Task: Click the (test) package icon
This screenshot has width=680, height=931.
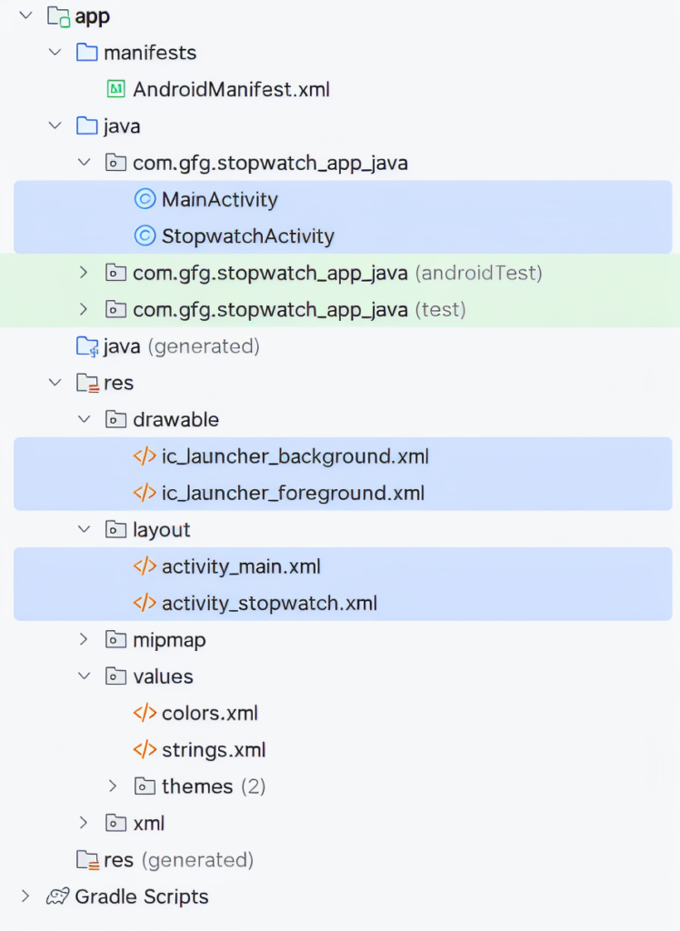Action: (115, 309)
